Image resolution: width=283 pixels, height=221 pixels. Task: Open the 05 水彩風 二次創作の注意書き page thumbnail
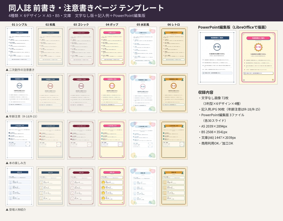(x=143, y=47)
